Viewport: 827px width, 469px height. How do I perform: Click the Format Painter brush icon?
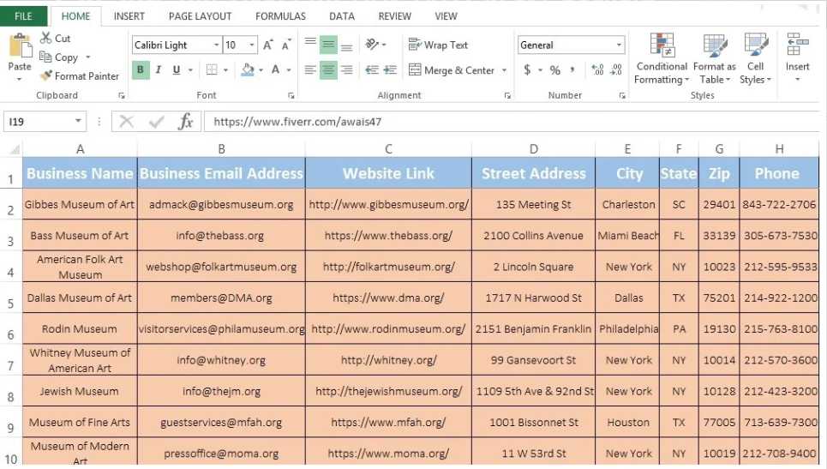tap(46, 76)
